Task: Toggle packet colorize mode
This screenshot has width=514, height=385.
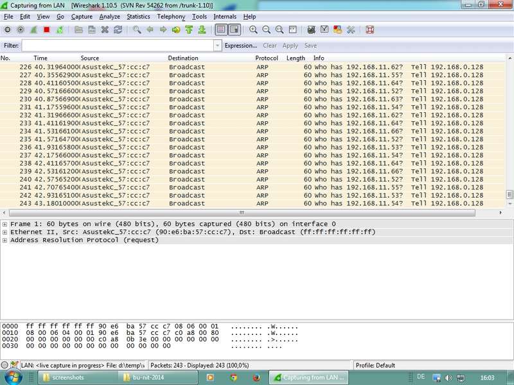Action: click(221, 30)
